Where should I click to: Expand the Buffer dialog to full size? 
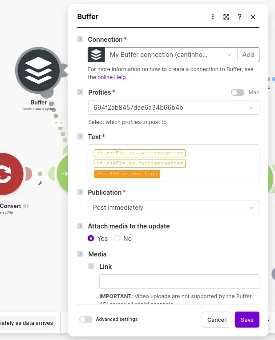pyautogui.click(x=226, y=17)
